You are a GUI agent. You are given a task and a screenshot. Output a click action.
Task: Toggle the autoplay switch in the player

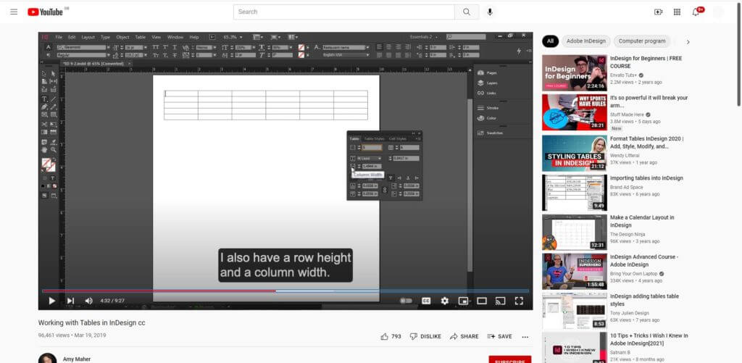click(406, 301)
